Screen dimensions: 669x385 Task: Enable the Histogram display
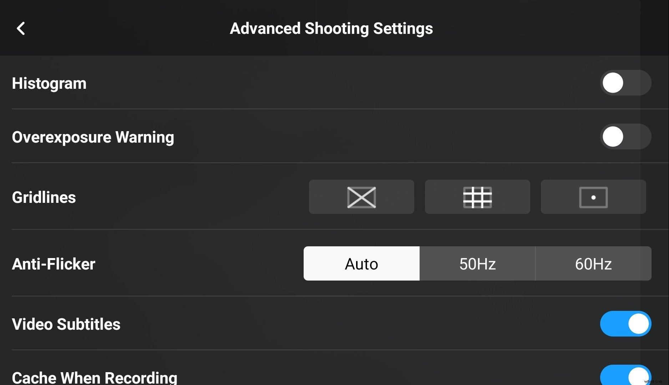(x=625, y=83)
